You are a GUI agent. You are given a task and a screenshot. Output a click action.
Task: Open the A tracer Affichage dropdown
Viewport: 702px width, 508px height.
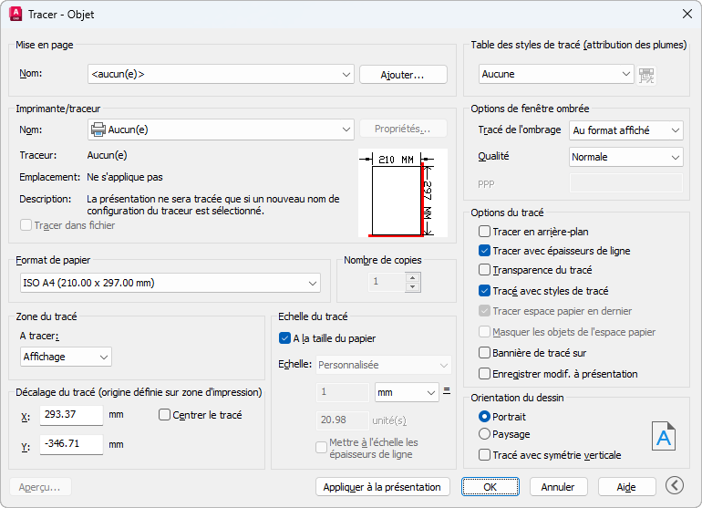(66, 357)
